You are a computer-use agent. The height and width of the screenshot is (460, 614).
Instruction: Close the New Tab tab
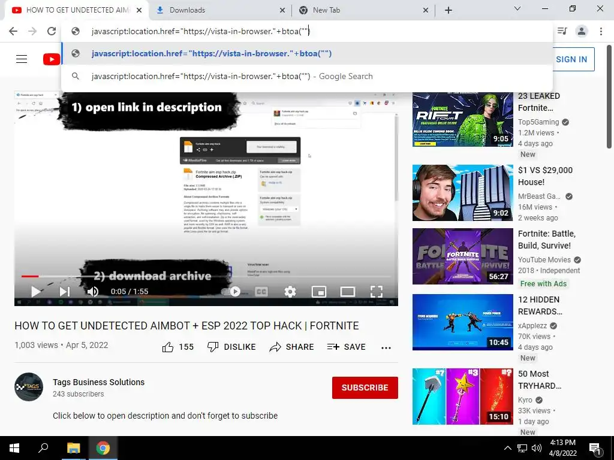426,11
